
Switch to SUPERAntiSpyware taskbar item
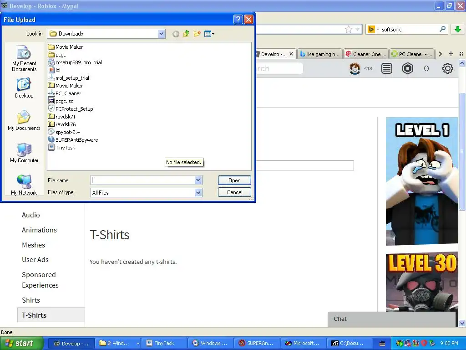(x=257, y=343)
